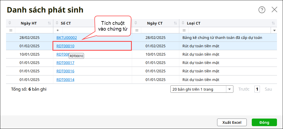
Task: Open voucher link RDT00017
Action: click(x=65, y=63)
